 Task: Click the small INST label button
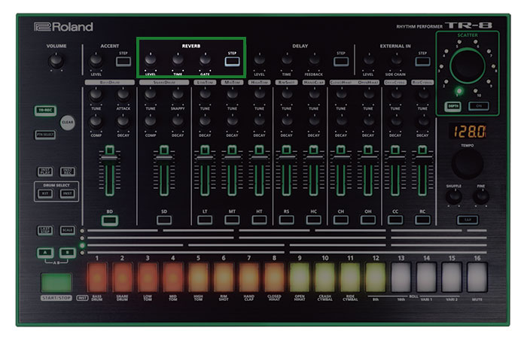[x=82, y=298]
